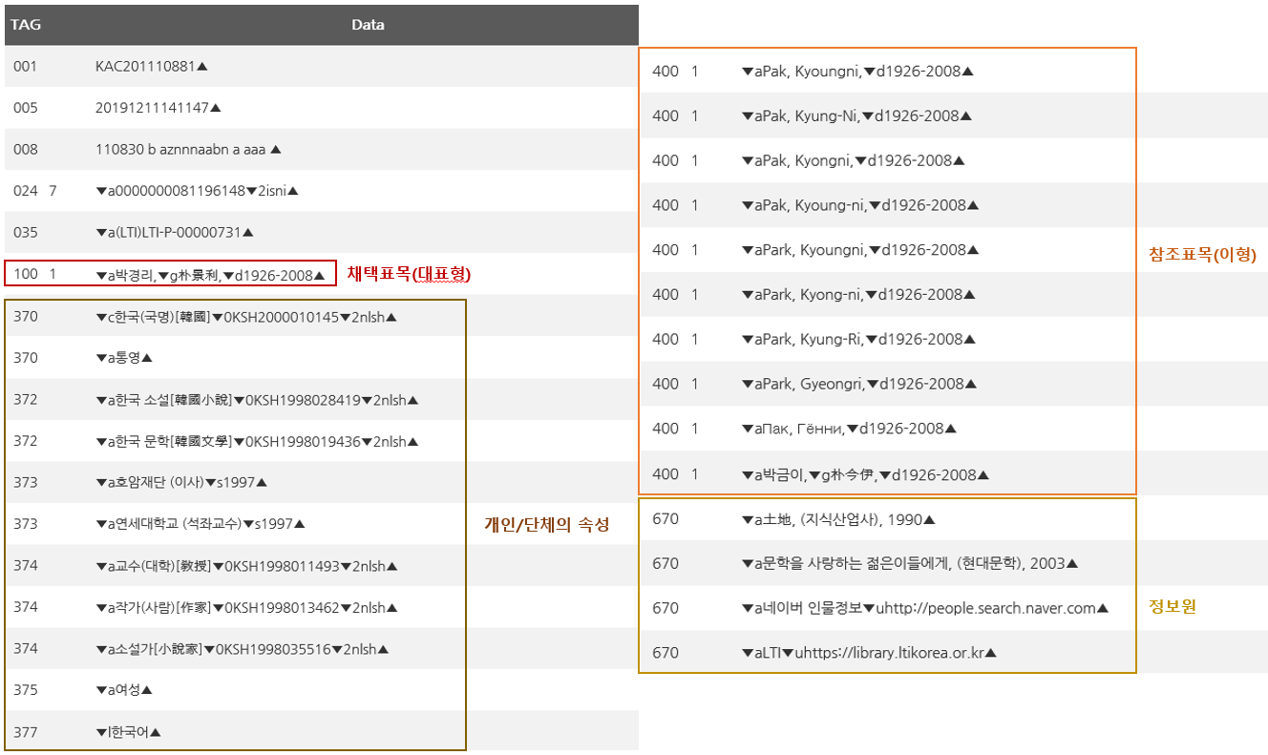
Task: Click the TAG column header
Action: coord(26,25)
